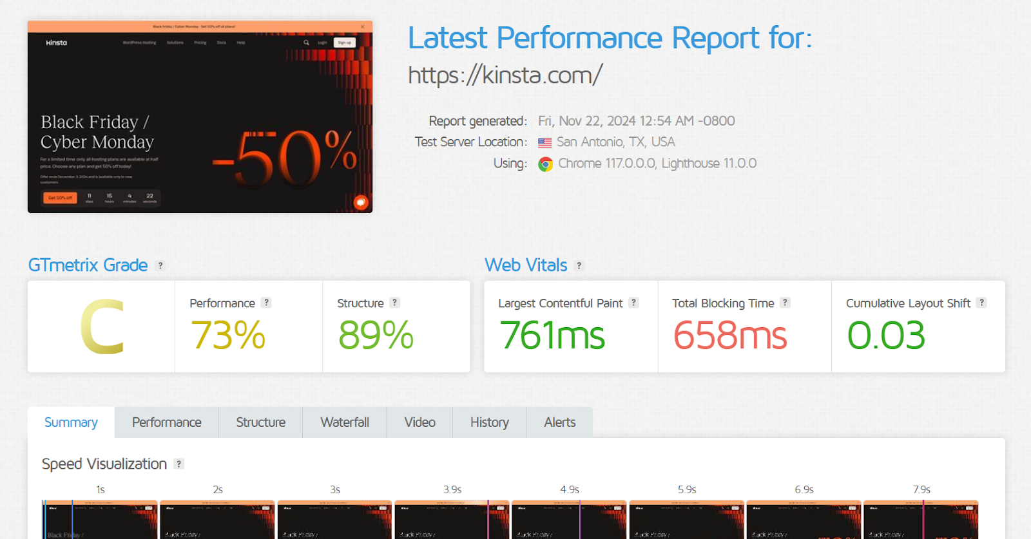1031x539 pixels.
Task: Click the large kinsta.com page screenshot
Action: (200, 117)
